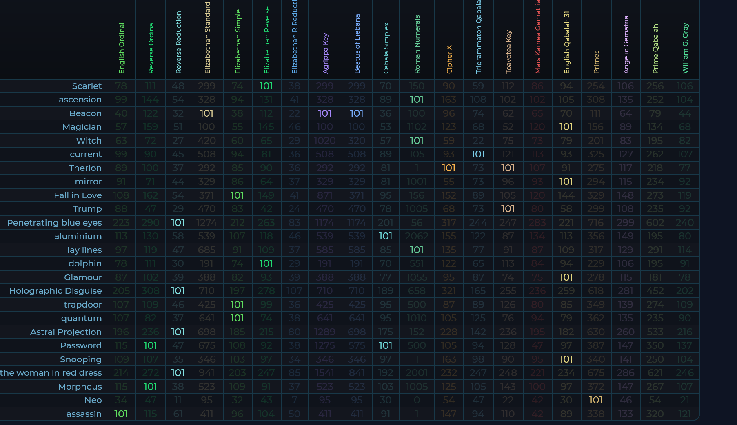
Task: Click the 'Holographic Disguise' phrase
Action: pyautogui.click(x=55, y=291)
